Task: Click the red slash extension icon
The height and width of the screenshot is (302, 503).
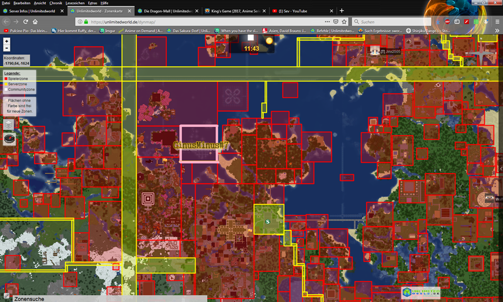Action: pyautogui.click(x=467, y=22)
